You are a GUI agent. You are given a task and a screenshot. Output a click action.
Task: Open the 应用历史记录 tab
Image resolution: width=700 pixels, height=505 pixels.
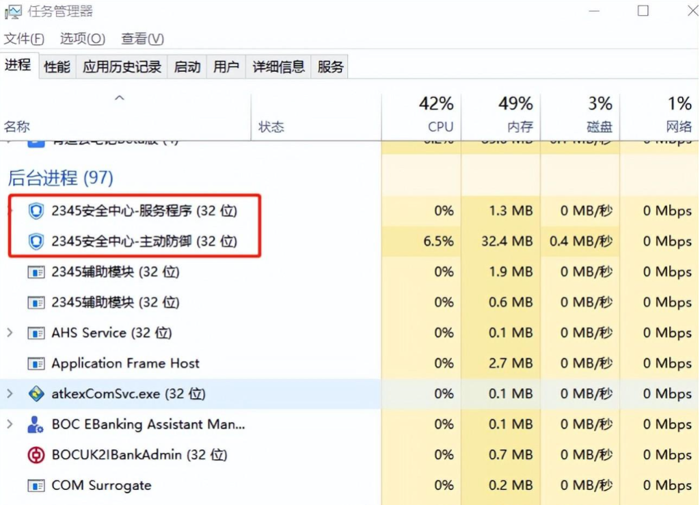[122, 67]
